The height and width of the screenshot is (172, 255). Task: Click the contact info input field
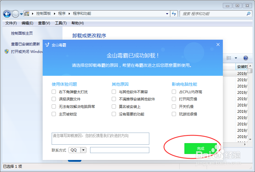120,150
